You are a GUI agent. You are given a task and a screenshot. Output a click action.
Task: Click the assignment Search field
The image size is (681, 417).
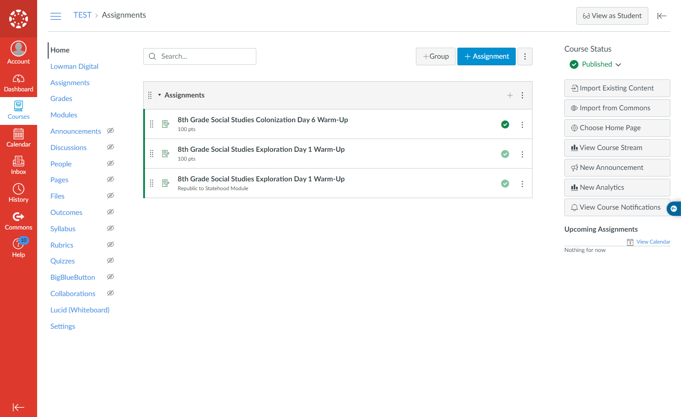pyautogui.click(x=200, y=56)
